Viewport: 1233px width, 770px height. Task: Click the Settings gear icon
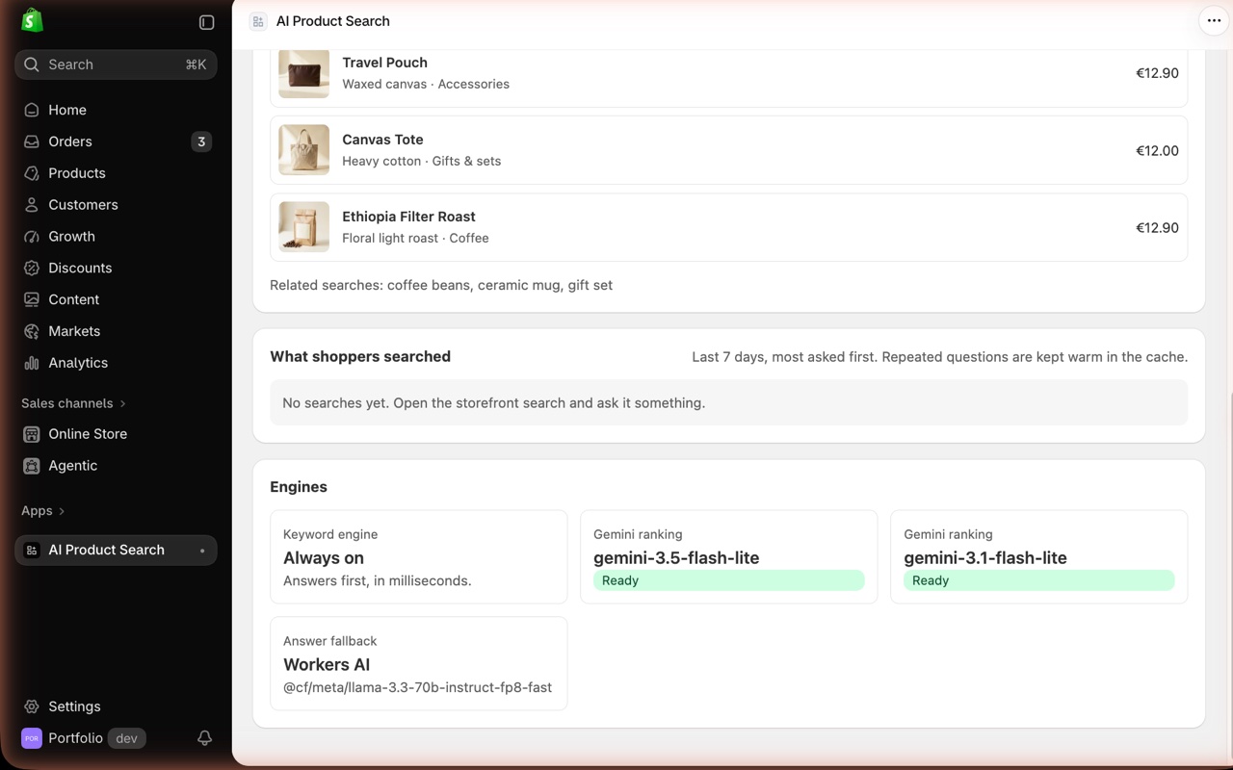pos(32,706)
